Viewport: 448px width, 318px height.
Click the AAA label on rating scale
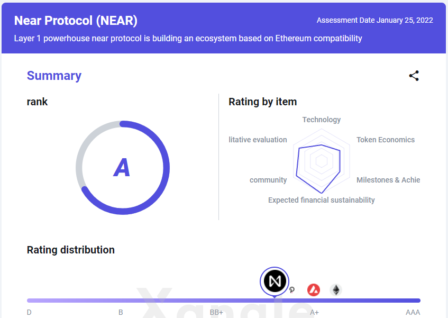pos(413,312)
